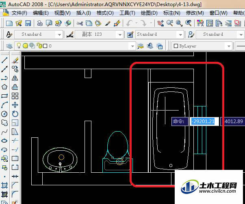Select the Rectangle draw tool
The image size is (245, 204).
4,96
